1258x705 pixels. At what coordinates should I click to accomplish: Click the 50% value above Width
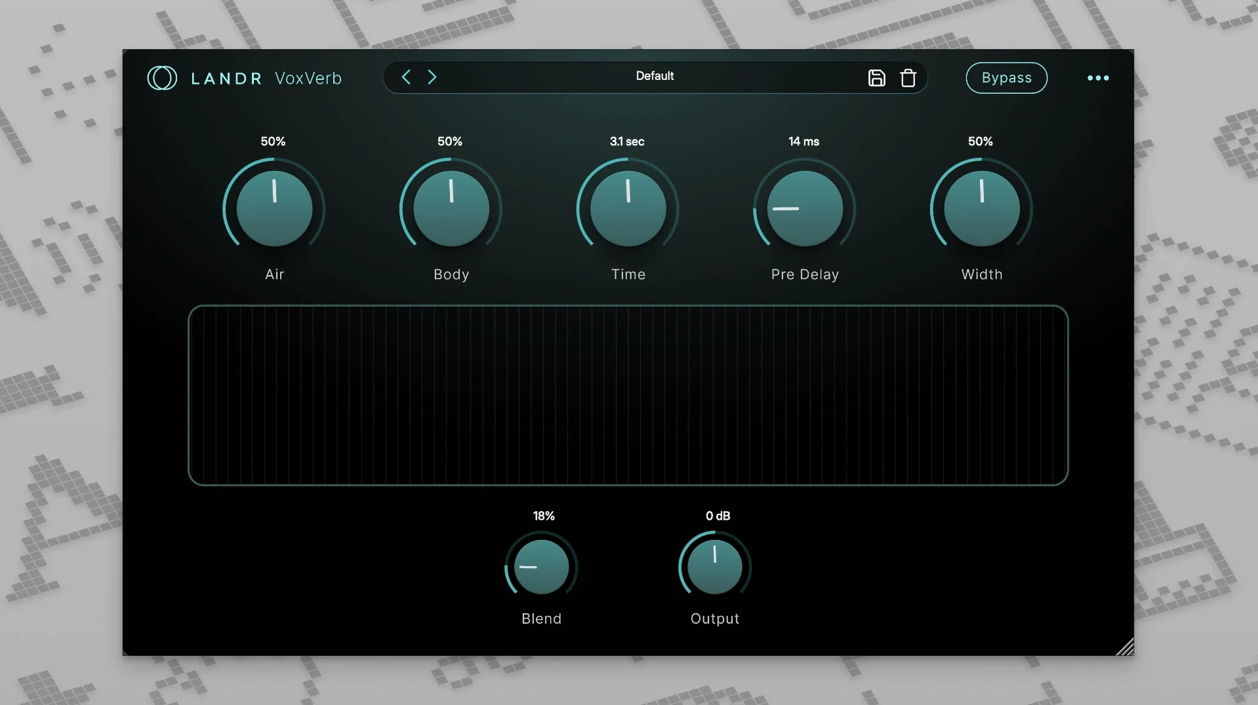click(980, 142)
